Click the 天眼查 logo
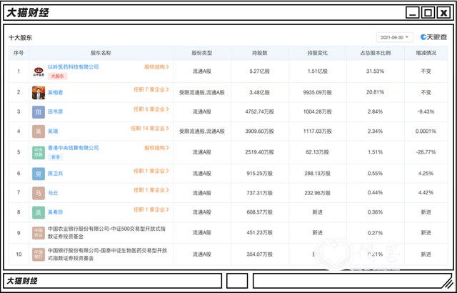Image resolution: width=457 pixels, height=293 pixels. pos(433,37)
